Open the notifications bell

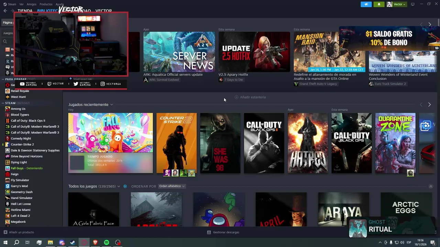pyautogui.click(x=379, y=4)
